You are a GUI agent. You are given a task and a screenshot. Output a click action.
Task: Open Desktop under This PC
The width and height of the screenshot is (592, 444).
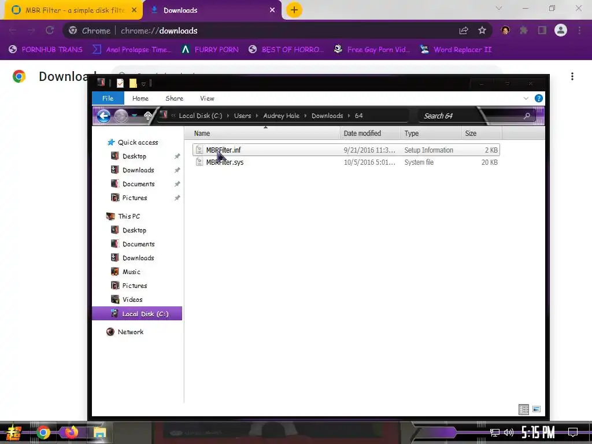(x=134, y=230)
